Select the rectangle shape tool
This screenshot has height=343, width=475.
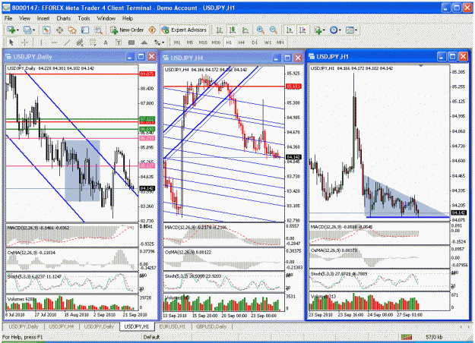131,42
